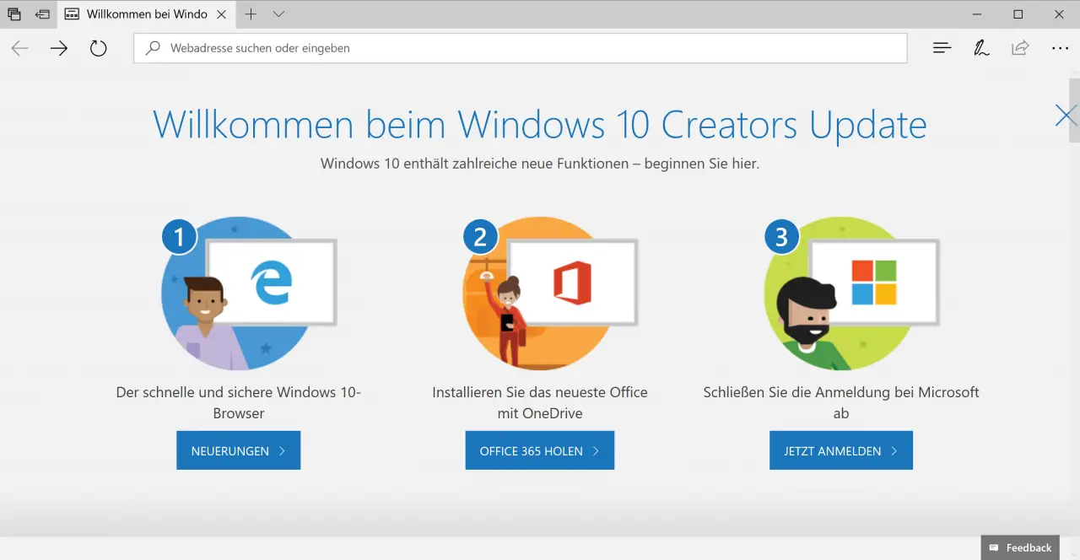Open the Edge browser illustration
This screenshot has width=1080, height=560.
pyautogui.click(x=249, y=293)
